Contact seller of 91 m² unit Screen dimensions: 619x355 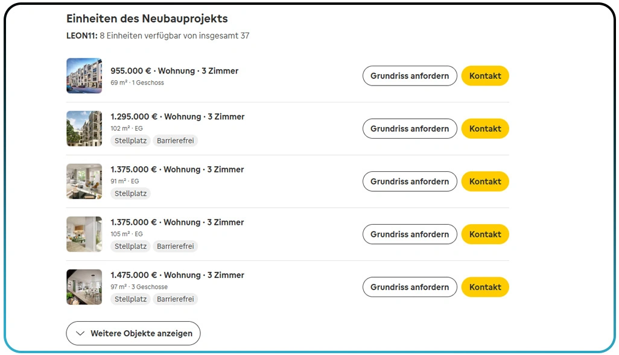485,181
